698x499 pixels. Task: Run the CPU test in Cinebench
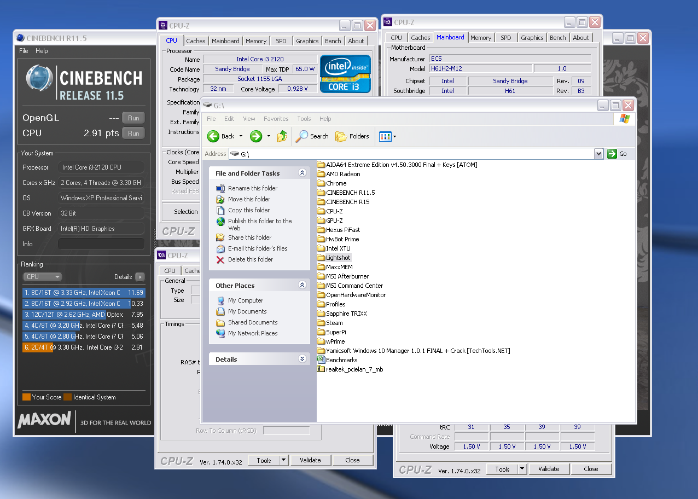pos(133,134)
